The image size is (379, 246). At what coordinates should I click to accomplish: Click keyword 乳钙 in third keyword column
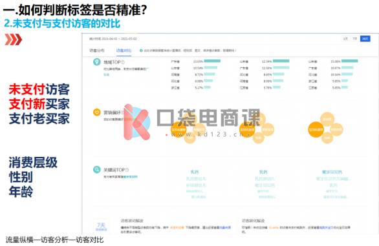coord(333,185)
